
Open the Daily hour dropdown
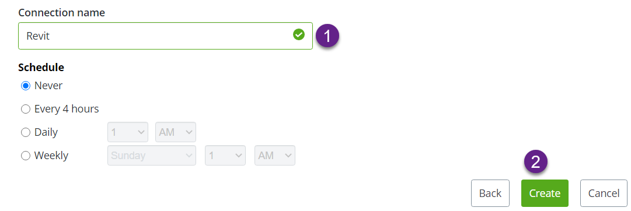[128, 132]
